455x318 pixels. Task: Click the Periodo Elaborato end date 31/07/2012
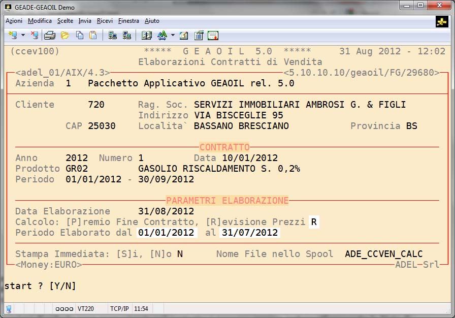click(249, 233)
